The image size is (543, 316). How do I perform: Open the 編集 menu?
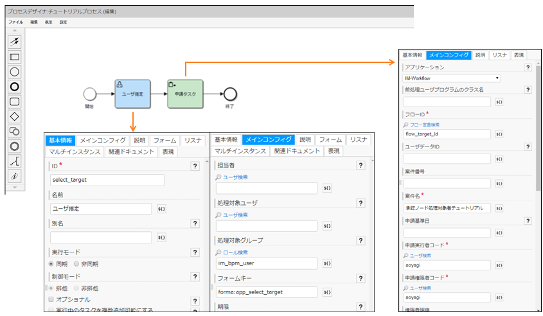click(x=34, y=22)
